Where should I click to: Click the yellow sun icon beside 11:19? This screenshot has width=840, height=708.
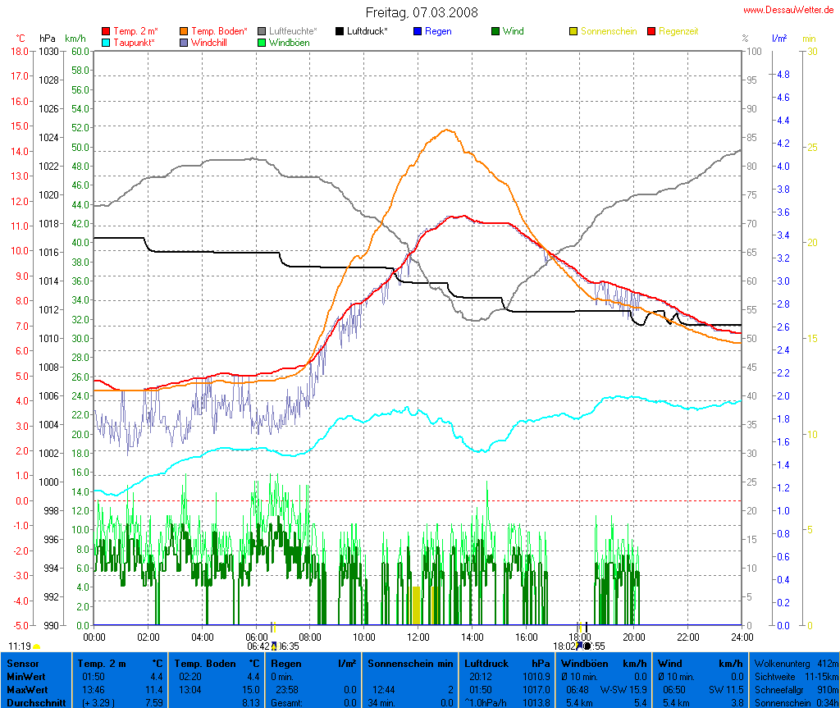(37, 646)
